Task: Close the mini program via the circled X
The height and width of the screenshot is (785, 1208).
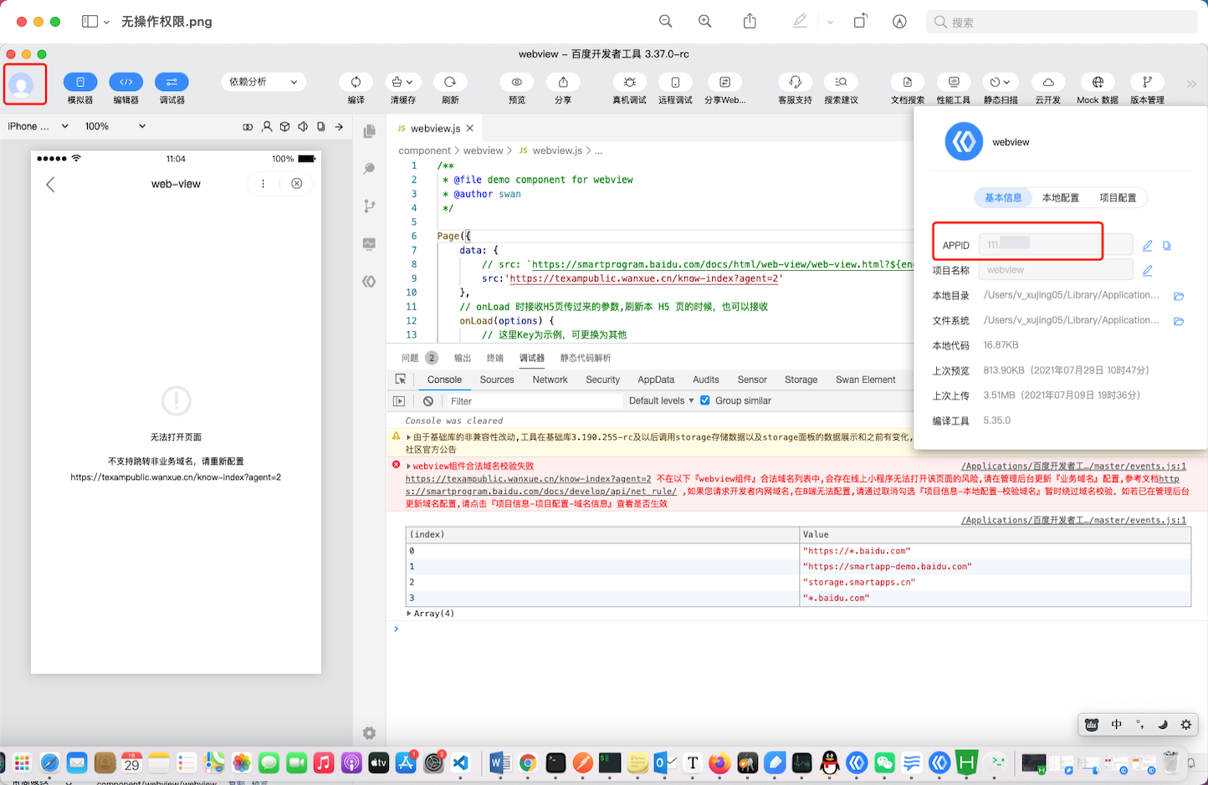Action: [x=296, y=184]
